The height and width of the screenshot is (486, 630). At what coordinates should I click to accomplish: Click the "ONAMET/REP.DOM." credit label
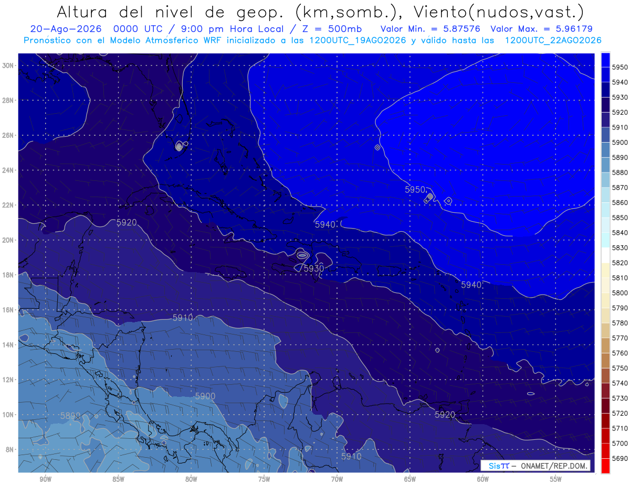tap(554, 466)
